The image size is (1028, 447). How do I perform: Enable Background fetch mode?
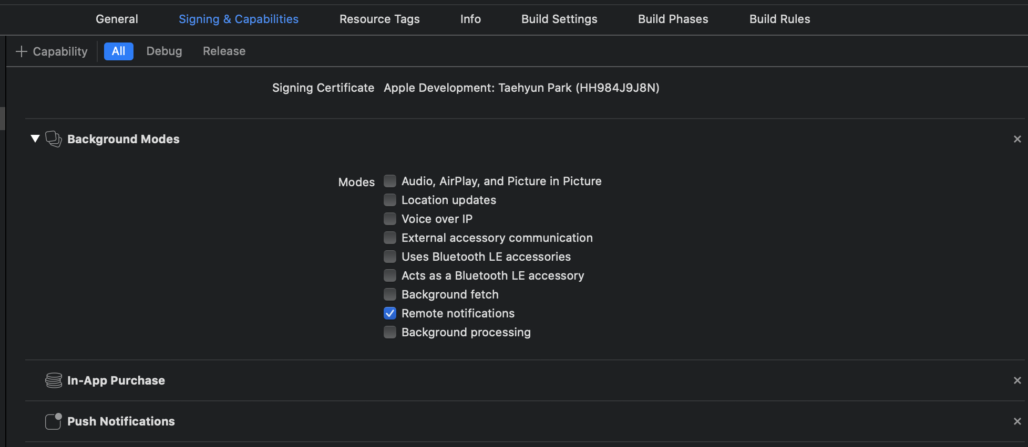click(x=390, y=294)
